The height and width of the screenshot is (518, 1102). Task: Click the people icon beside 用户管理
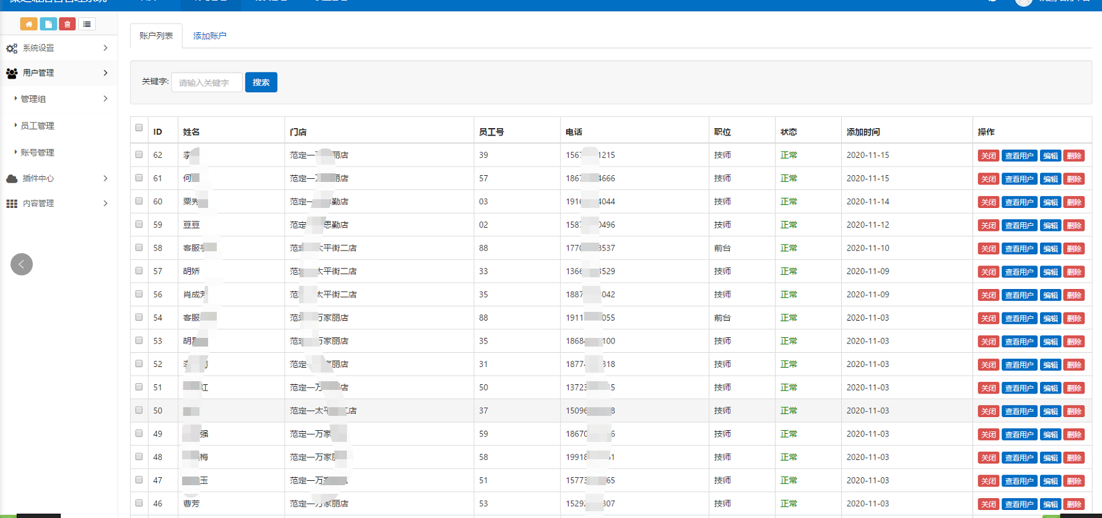coord(12,73)
